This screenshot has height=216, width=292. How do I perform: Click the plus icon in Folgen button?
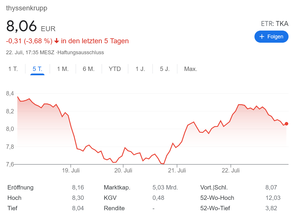(x=262, y=37)
